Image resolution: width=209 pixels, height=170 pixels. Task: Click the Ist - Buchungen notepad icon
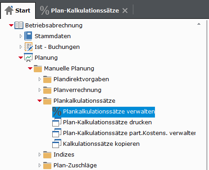pyautogui.click(x=28, y=47)
